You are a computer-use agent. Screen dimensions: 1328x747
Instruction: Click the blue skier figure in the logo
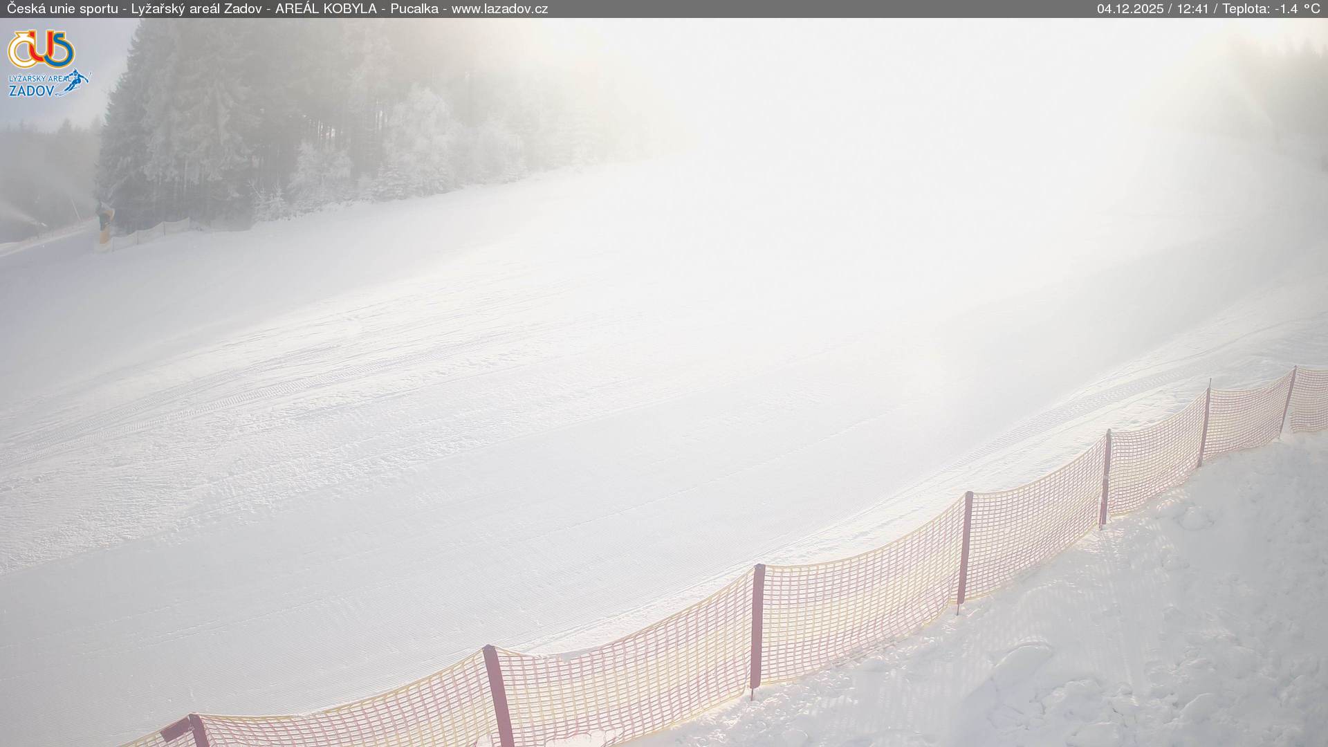coord(76,80)
